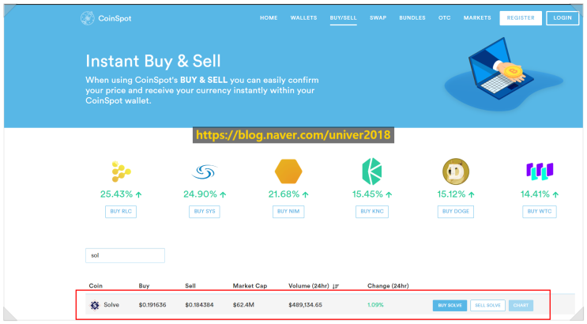Sort by the Buy column header
The image size is (587, 324).
click(144, 286)
